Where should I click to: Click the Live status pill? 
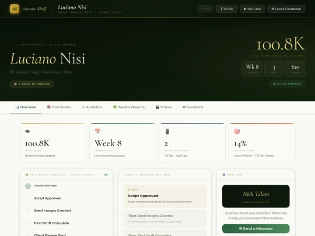pos(205,9)
